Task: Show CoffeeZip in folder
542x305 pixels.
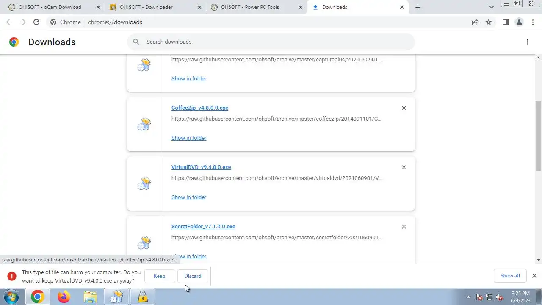Action: [189, 138]
